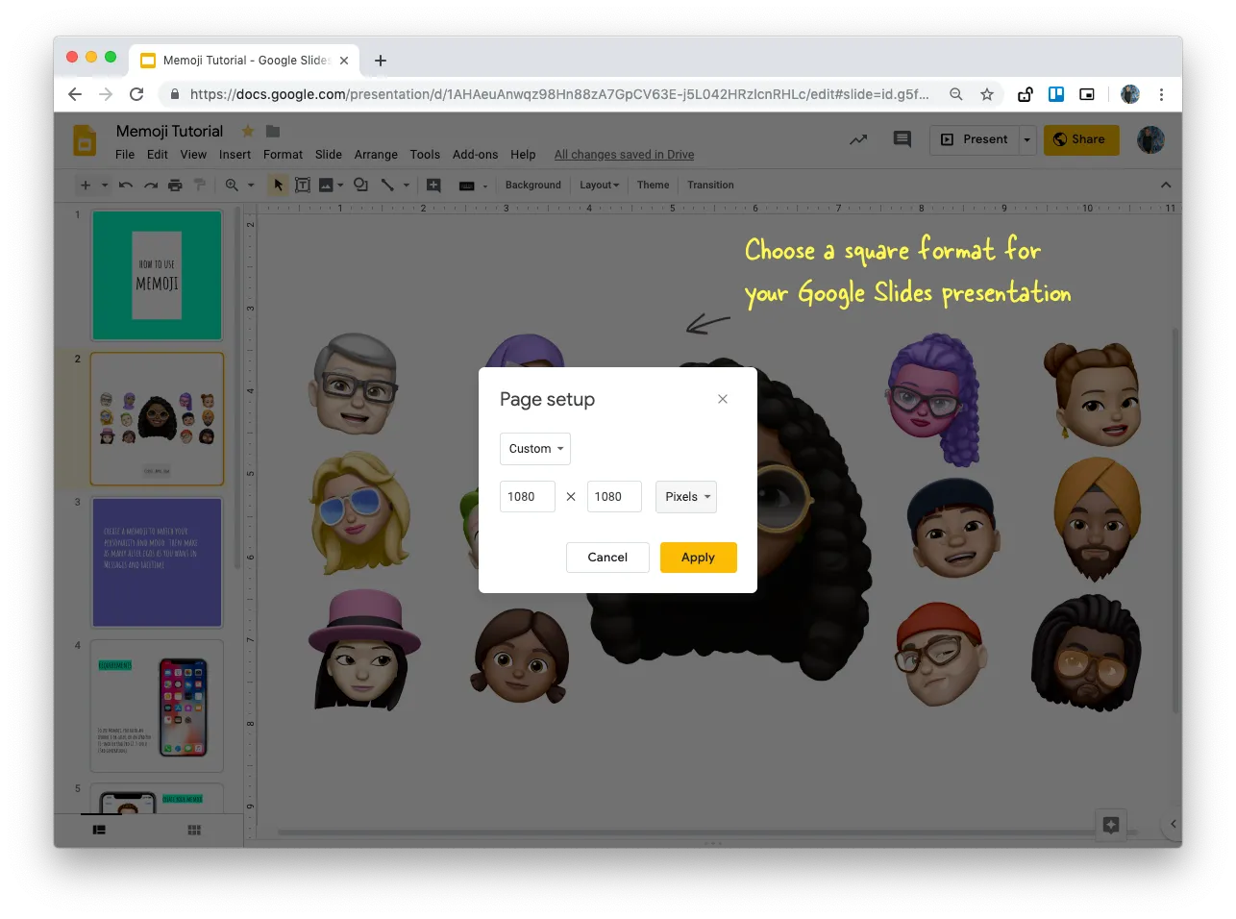Star the Memoji Tutorial presentation
This screenshot has height=919, width=1236.
tap(247, 131)
